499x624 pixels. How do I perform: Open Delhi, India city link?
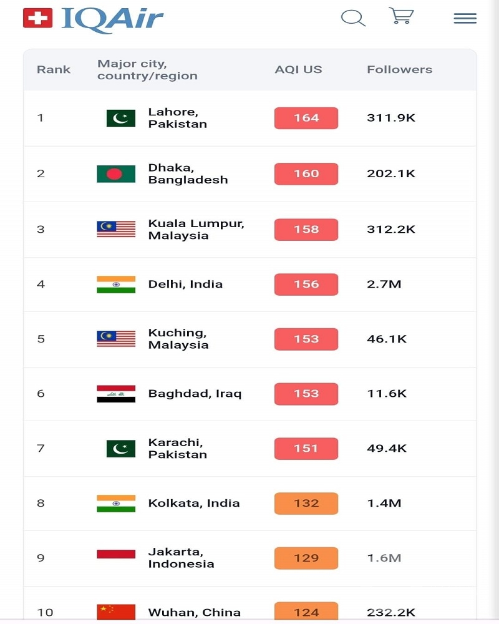(185, 284)
